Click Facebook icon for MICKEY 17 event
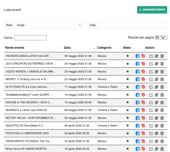Image resolution: width=170 pixels, height=152 pixels. pos(137,79)
